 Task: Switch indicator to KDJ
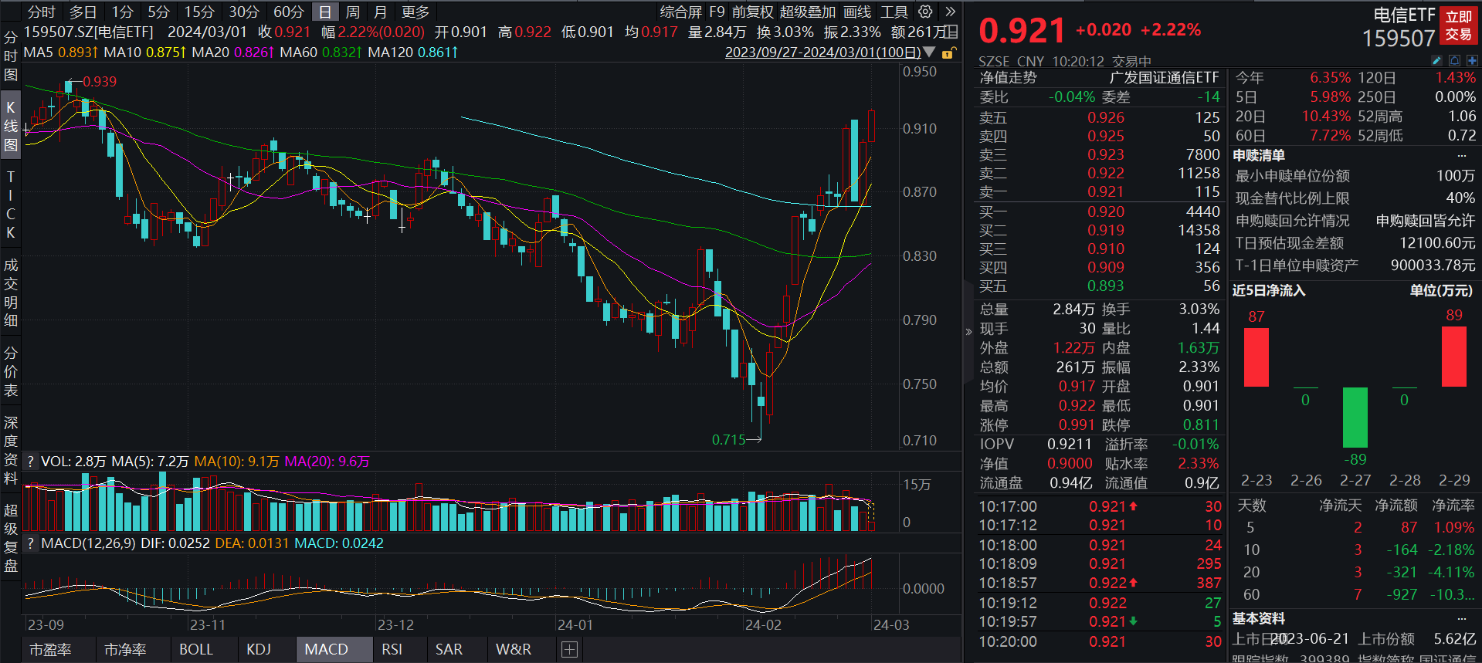259,650
